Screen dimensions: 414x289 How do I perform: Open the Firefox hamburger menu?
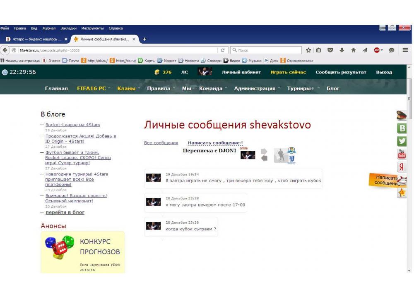pos(405,50)
